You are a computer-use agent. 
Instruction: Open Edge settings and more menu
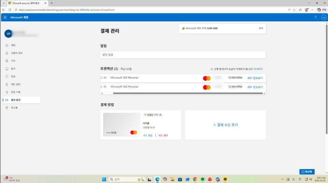click(313, 10)
